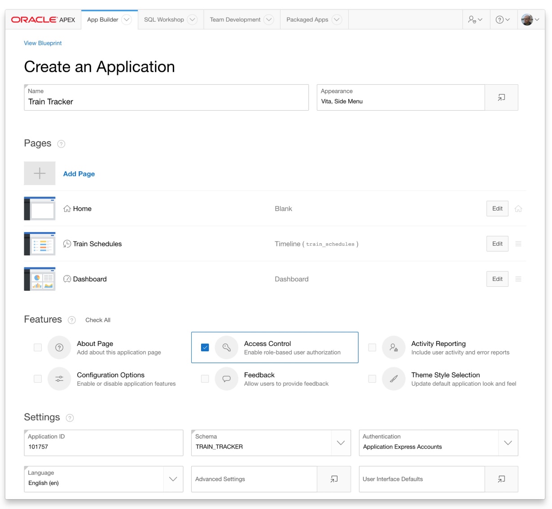Enable the About Page checkbox
This screenshot has height=509, width=552.
(38, 347)
